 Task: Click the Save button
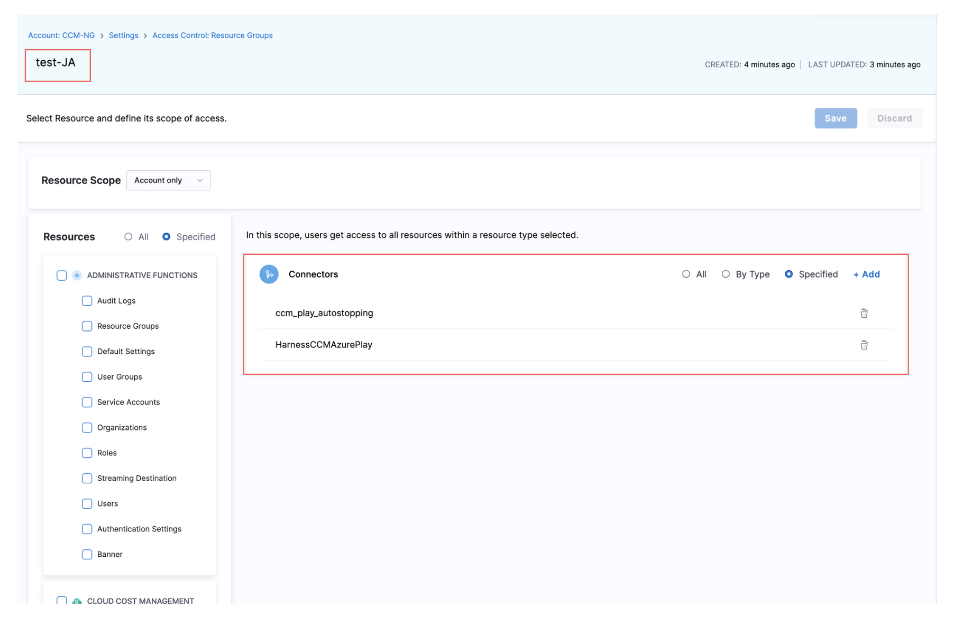point(835,118)
